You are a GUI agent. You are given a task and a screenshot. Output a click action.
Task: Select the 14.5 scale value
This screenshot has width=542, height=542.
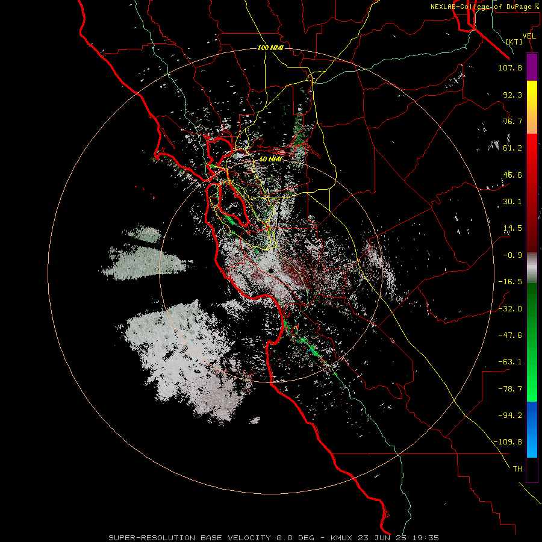512,228
